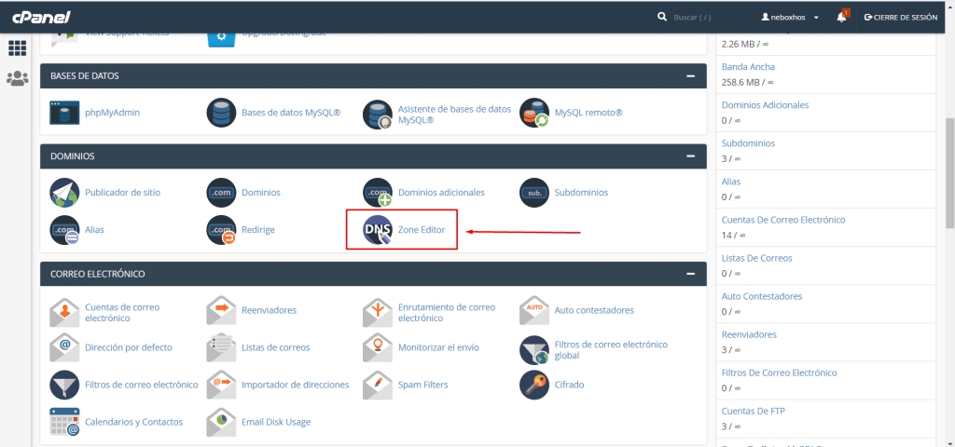955x447 pixels.
Task: Open Auto contestadores icon
Action: click(x=534, y=311)
